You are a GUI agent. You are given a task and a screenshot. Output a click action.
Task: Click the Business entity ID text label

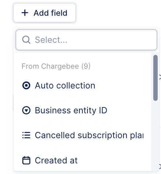(71, 110)
